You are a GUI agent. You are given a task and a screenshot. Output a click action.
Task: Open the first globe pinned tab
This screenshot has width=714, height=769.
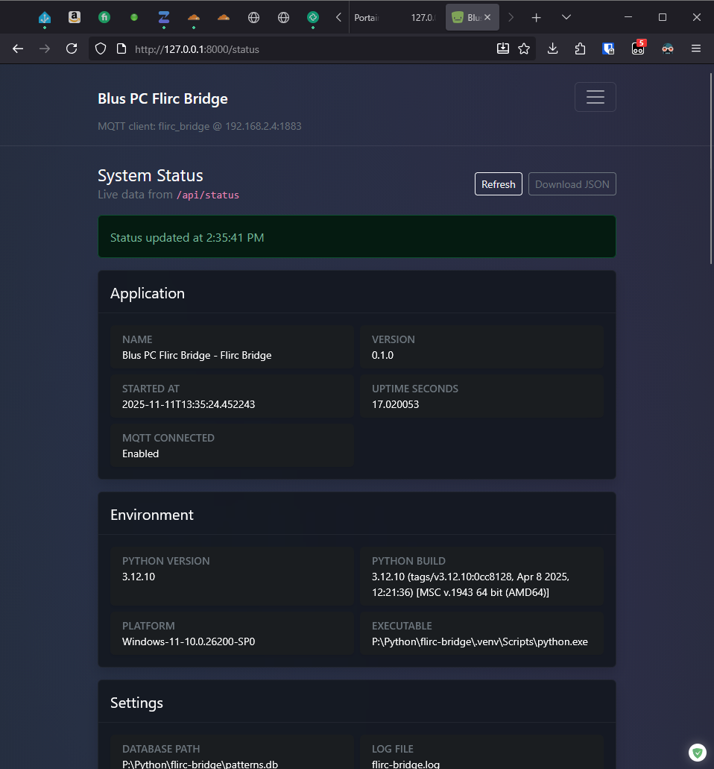click(x=253, y=18)
